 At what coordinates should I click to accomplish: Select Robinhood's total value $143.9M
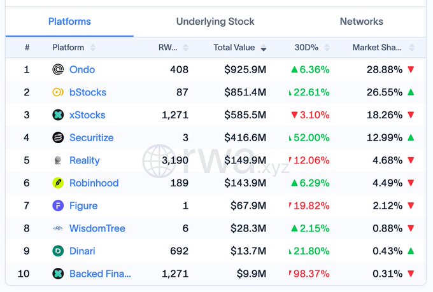(x=245, y=183)
